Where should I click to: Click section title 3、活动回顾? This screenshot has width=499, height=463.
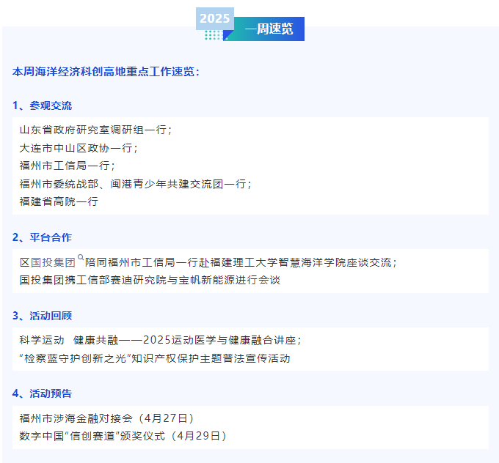pyautogui.click(x=43, y=316)
